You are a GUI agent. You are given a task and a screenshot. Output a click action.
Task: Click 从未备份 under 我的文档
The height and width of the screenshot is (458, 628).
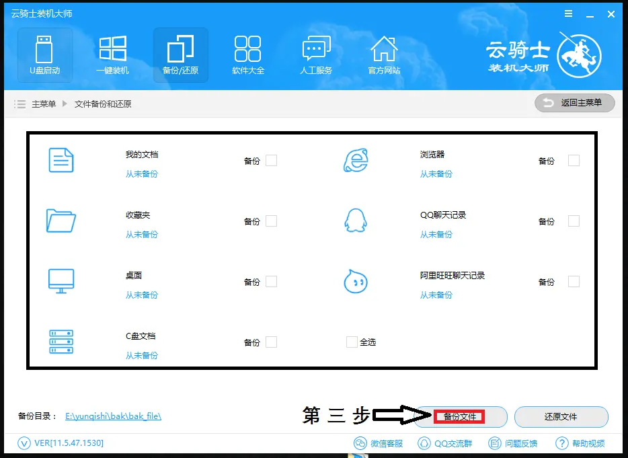[x=142, y=174]
